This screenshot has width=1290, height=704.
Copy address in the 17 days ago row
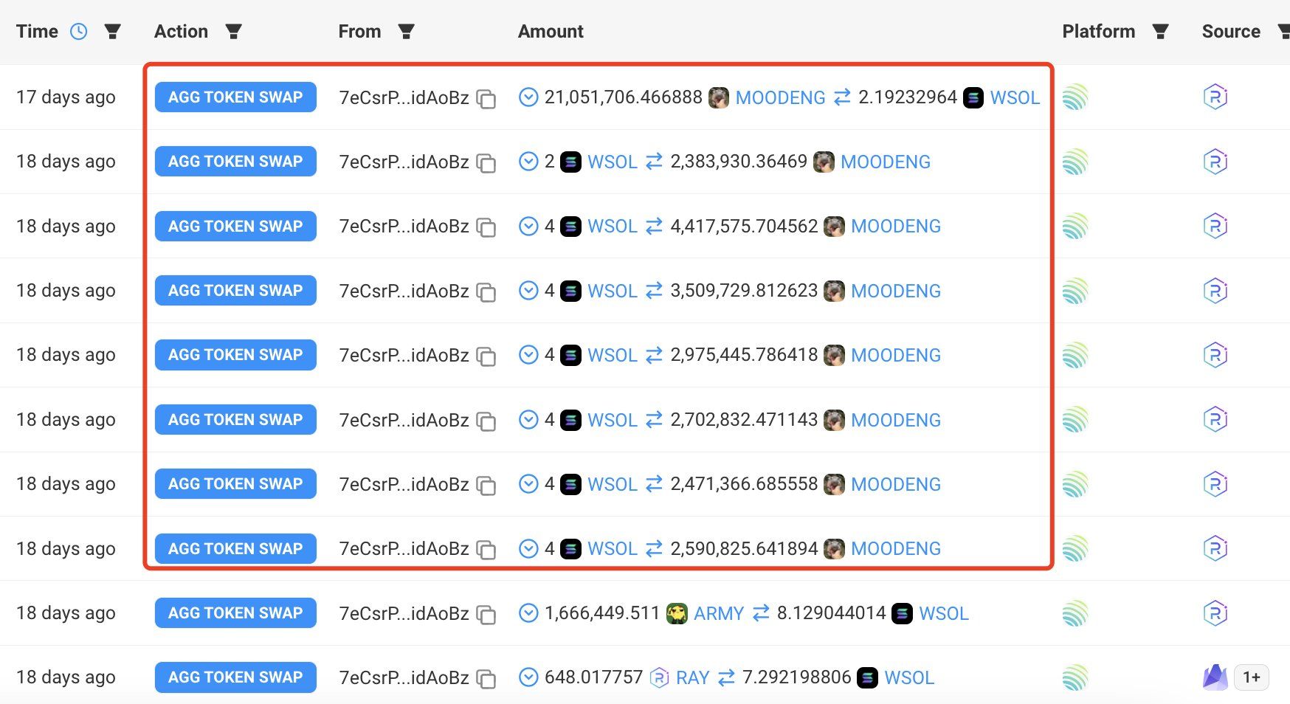(x=486, y=98)
